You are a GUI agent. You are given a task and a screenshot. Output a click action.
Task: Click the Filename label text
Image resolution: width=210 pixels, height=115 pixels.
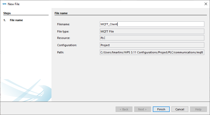(64, 24)
